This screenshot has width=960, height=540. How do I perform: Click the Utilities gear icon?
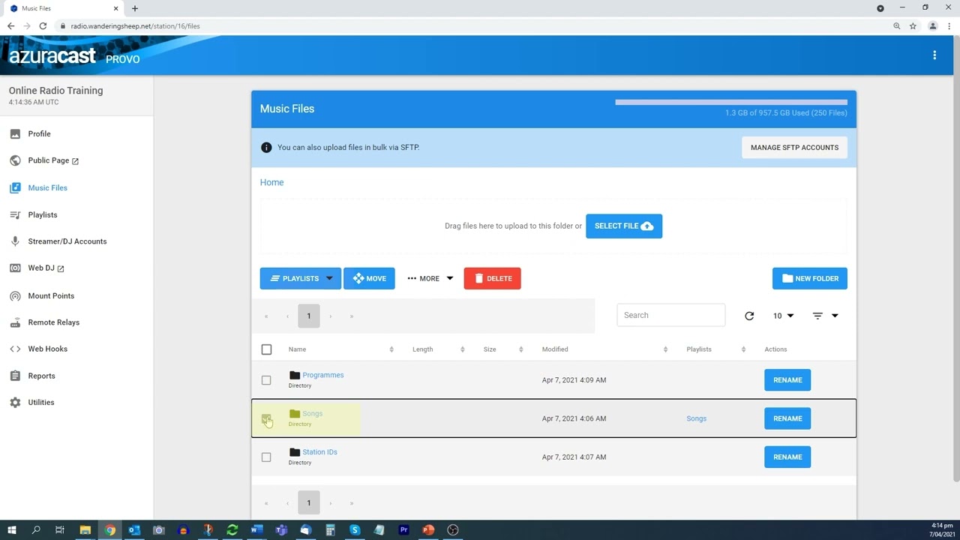15,403
